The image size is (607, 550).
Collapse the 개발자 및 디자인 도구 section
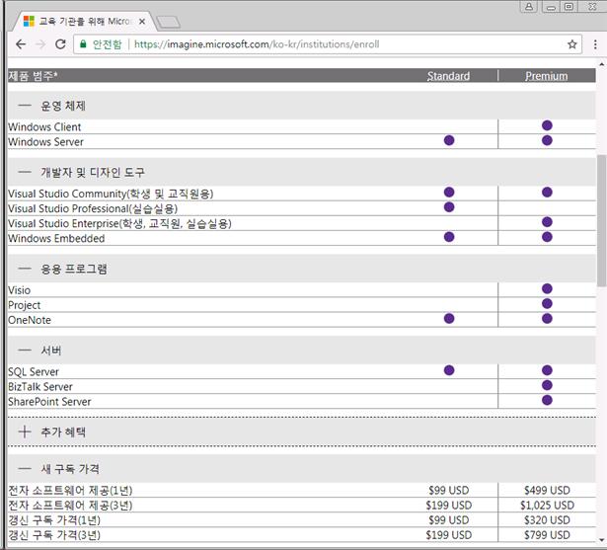pos(26,172)
